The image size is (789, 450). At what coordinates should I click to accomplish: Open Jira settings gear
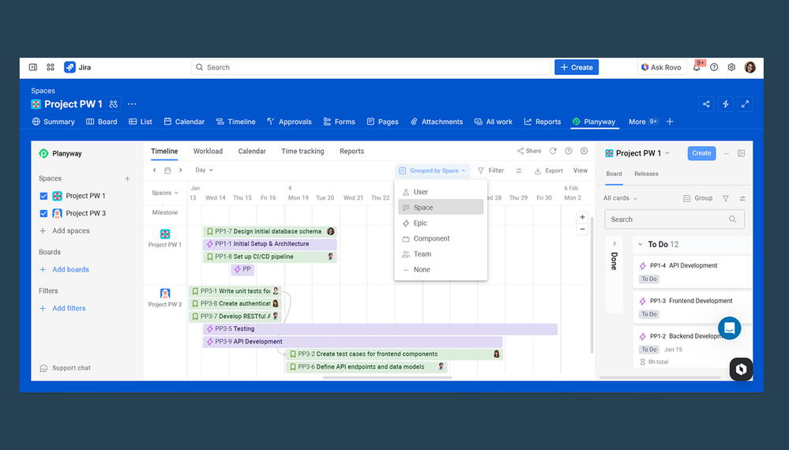click(x=731, y=67)
